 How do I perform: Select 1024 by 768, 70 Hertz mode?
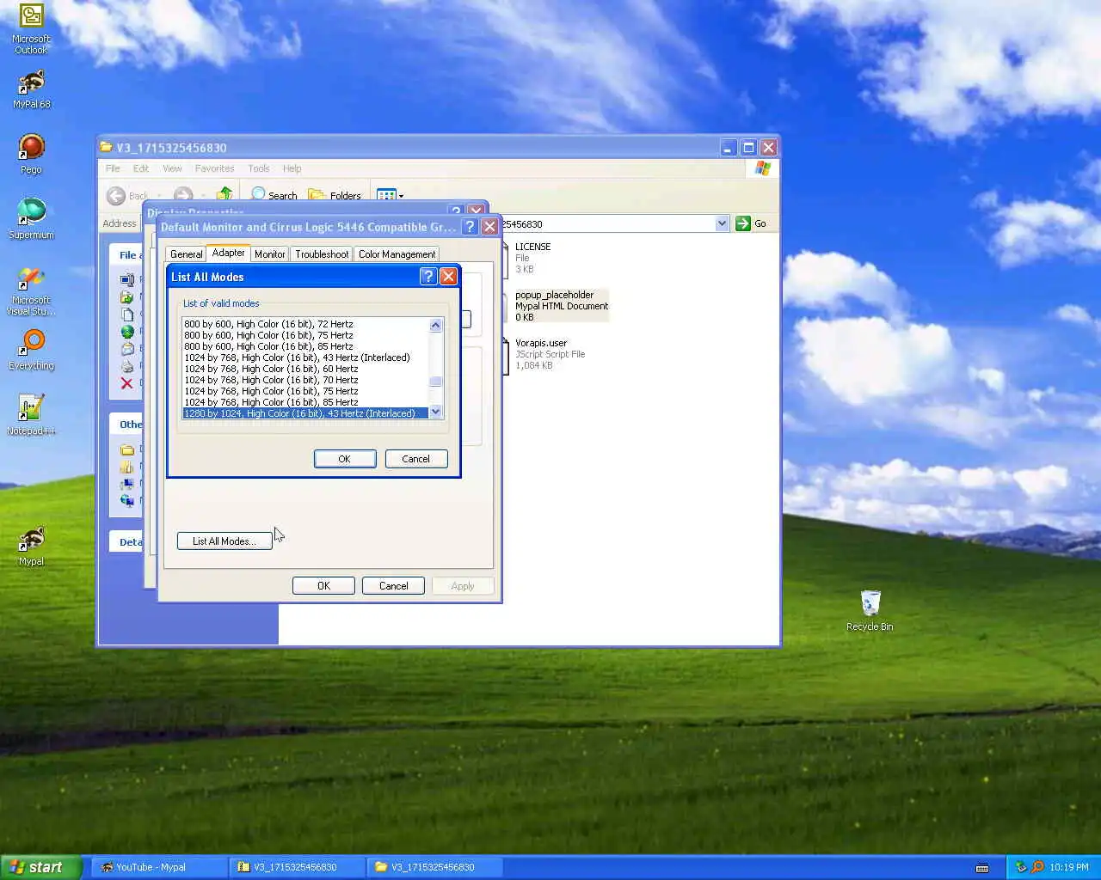point(305,380)
